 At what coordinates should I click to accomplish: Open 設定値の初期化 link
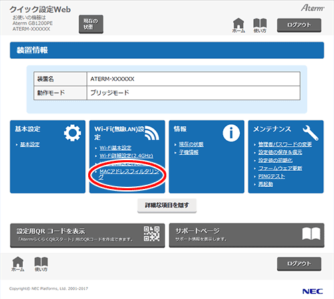tap(275, 160)
